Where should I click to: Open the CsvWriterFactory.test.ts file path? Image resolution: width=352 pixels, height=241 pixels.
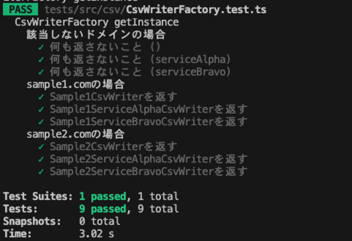[155, 10]
